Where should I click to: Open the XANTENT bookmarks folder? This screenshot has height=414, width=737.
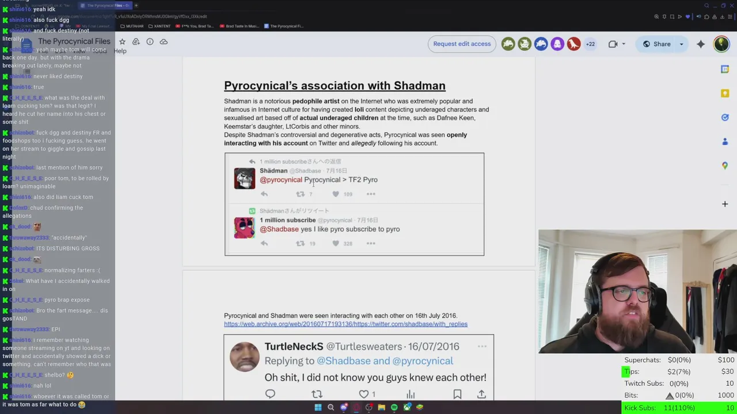[159, 26]
